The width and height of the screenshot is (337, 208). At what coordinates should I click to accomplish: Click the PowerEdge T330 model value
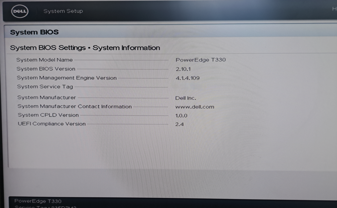(201, 60)
